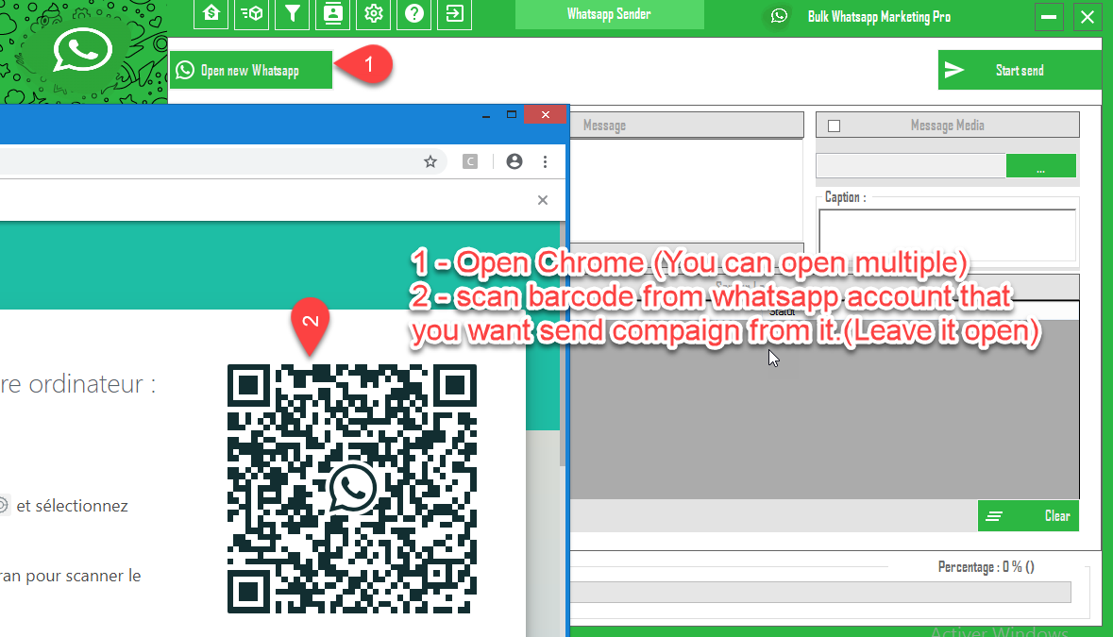This screenshot has height=637, width=1113.
Task: Dismiss the Chrome notification bar with X
Action: point(543,200)
